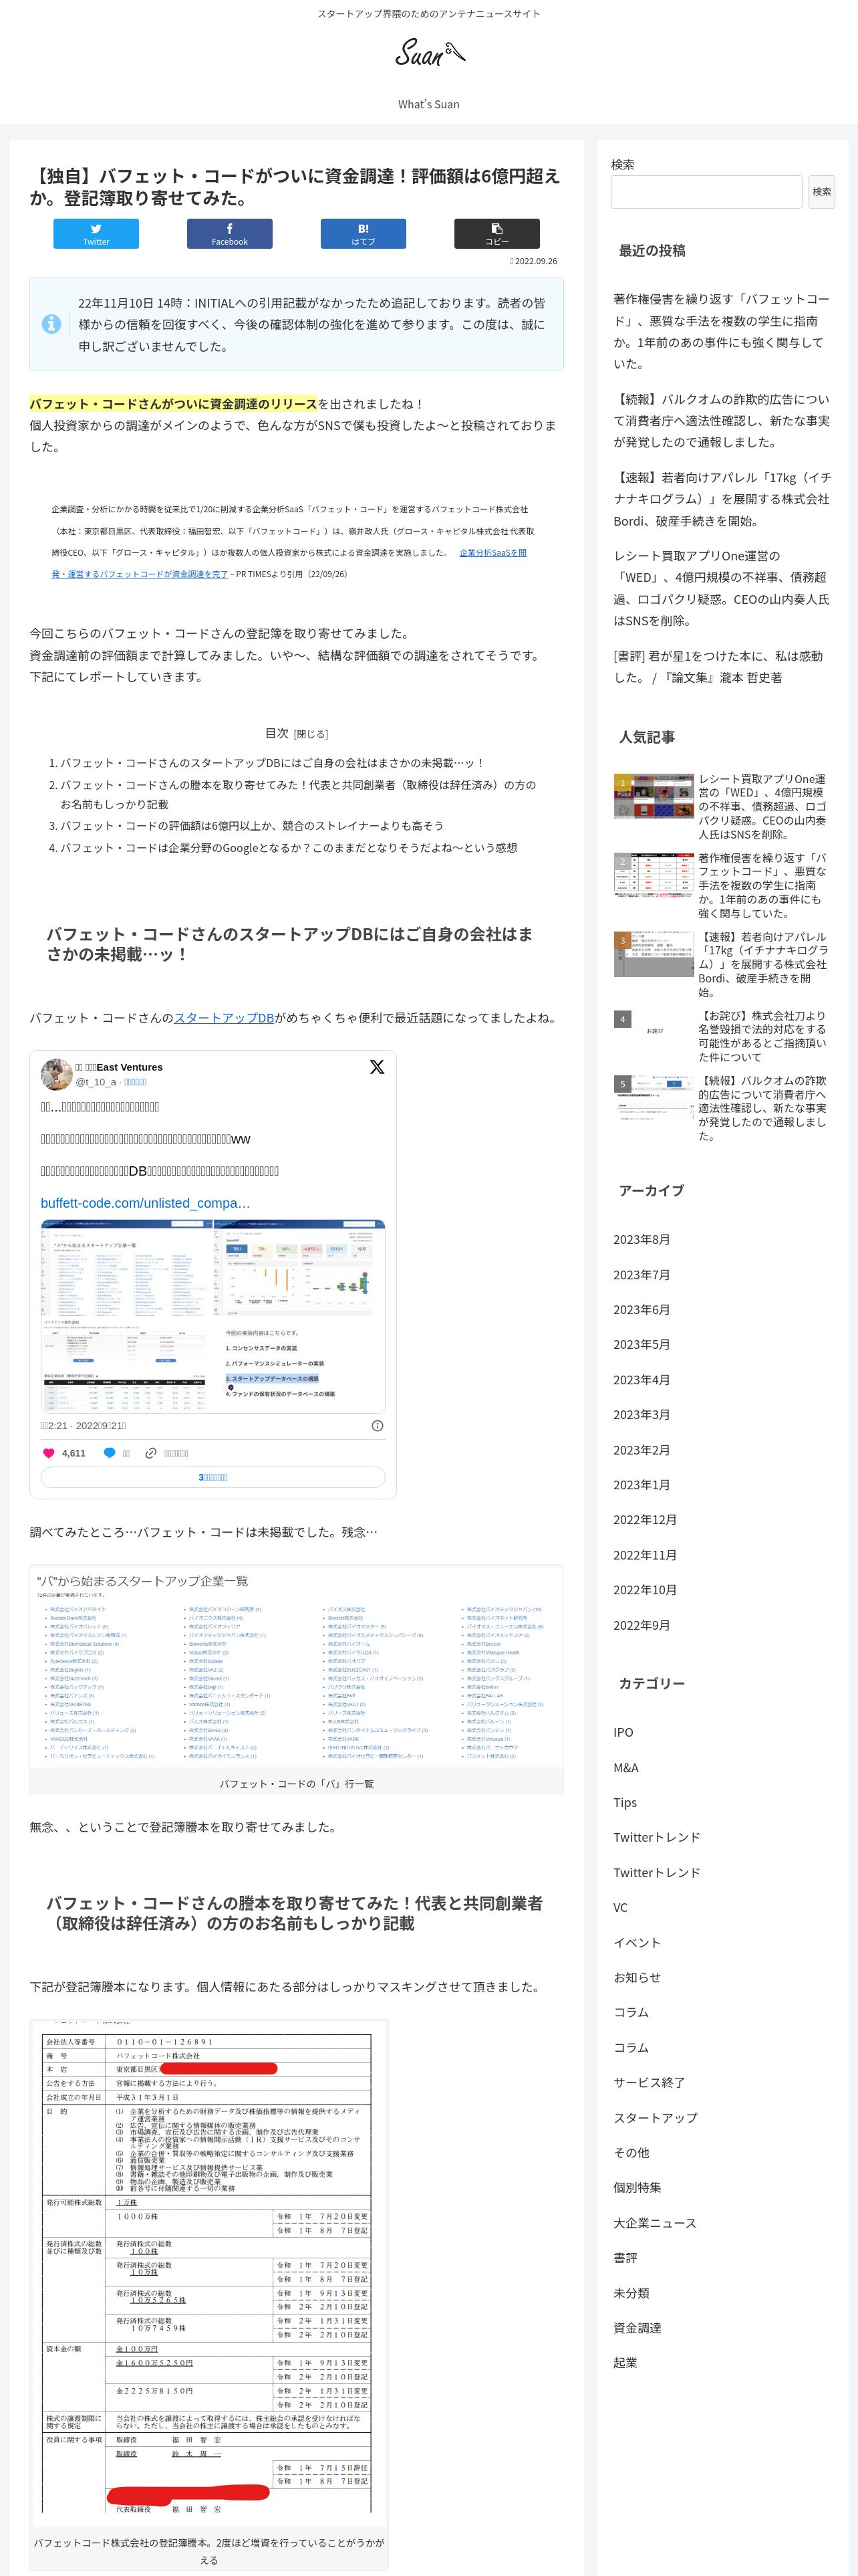Select the イベント category
This screenshot has height=2576, width=858.
pyautogui.click(x=637, y=1943)
